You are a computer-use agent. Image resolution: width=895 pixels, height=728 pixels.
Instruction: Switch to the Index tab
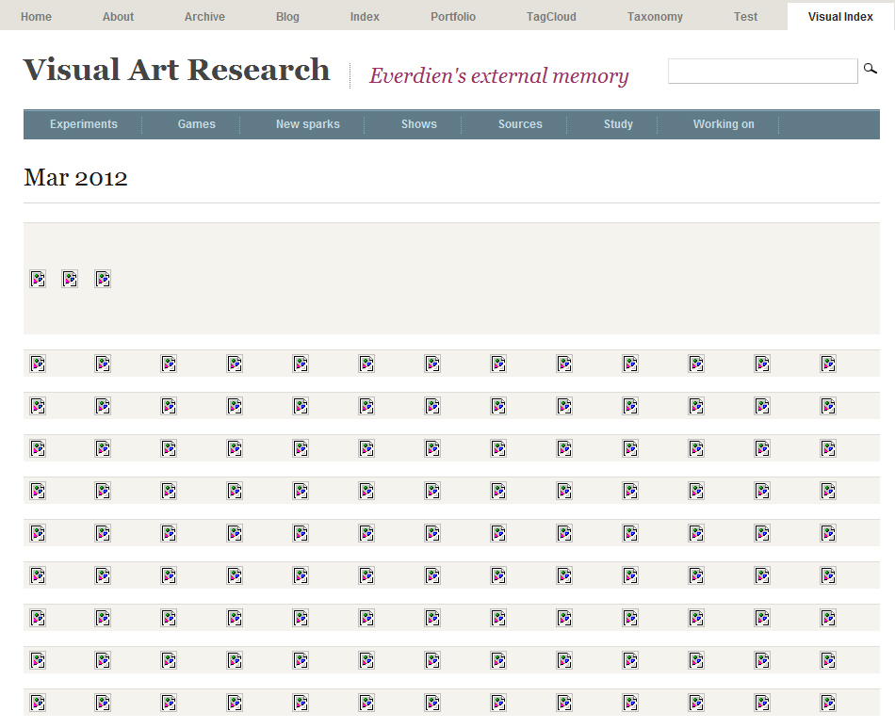click(x=365, y=17)
